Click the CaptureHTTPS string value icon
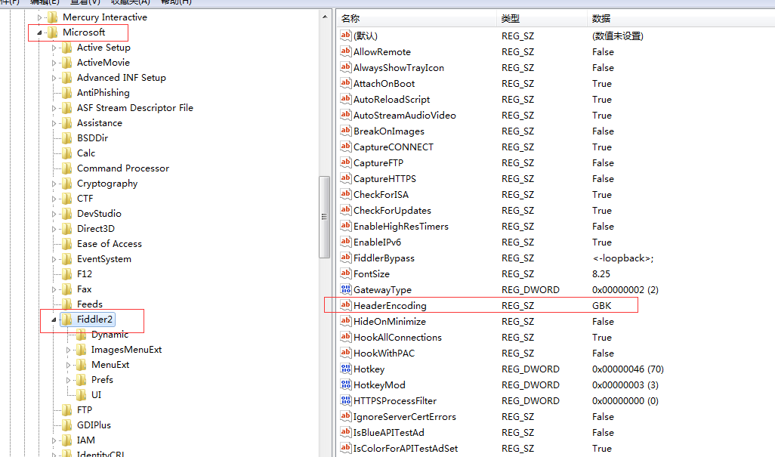The width and height of the screenshot is (775, 457). pos(345,178)
